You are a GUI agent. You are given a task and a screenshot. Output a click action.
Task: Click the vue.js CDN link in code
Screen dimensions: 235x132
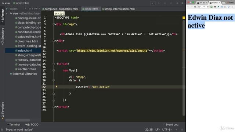pos(112,51)
